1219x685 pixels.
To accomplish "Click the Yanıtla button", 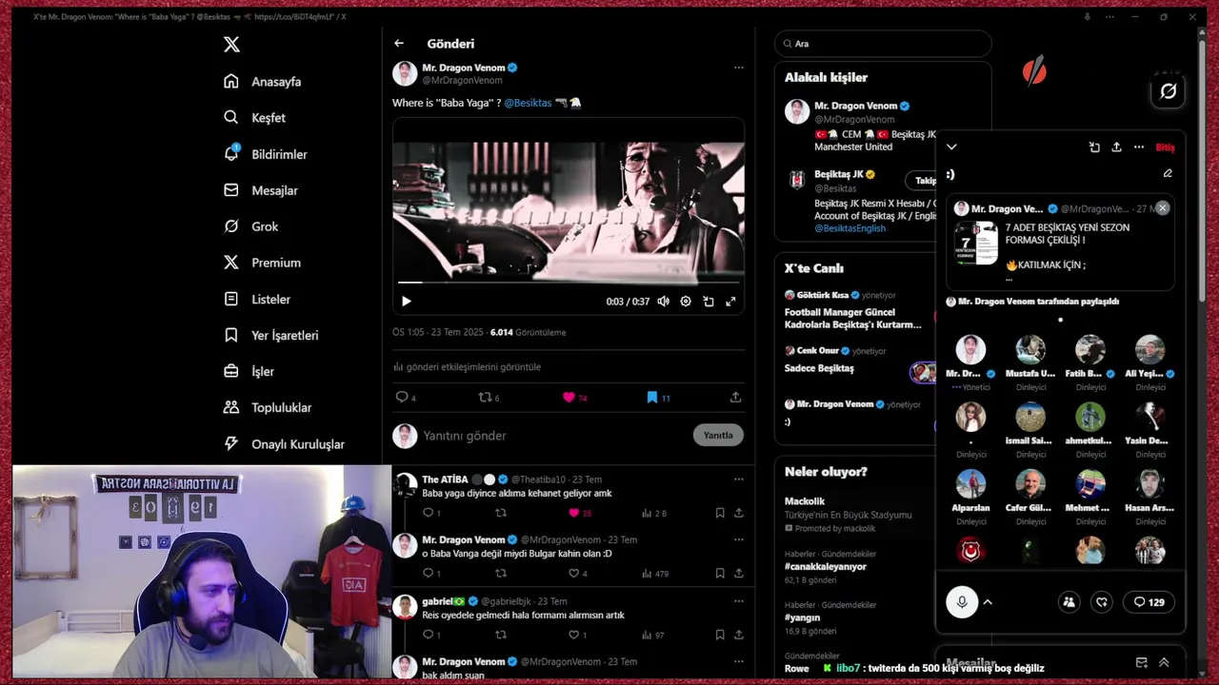I will (x=718, y=436).
